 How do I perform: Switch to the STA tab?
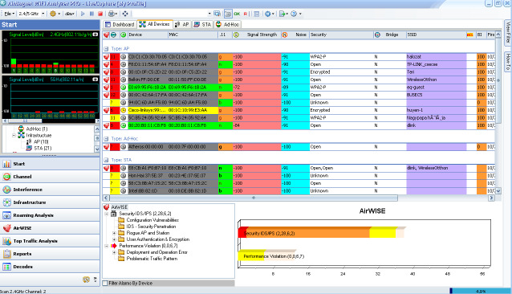(x=202, y=24)
